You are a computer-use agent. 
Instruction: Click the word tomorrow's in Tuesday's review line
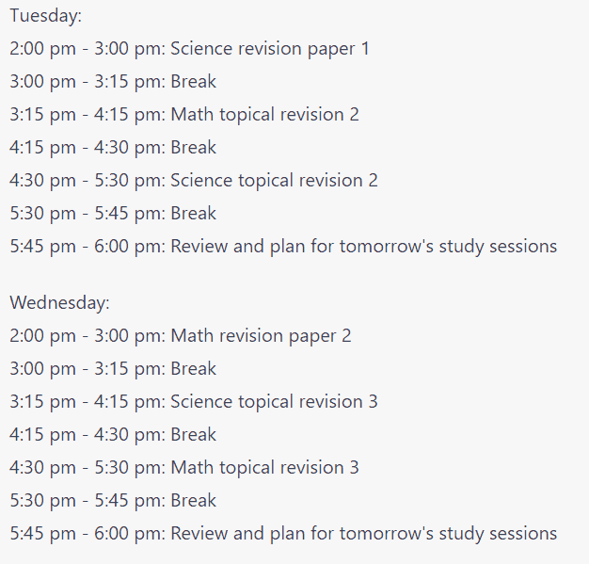tap(387, 247)
